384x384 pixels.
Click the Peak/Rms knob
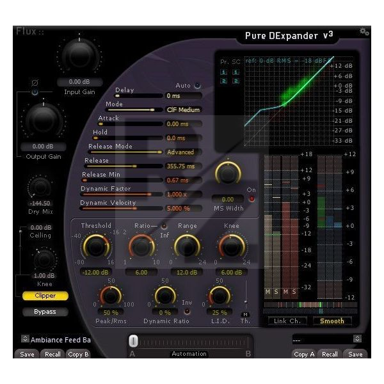pos(111,296)
